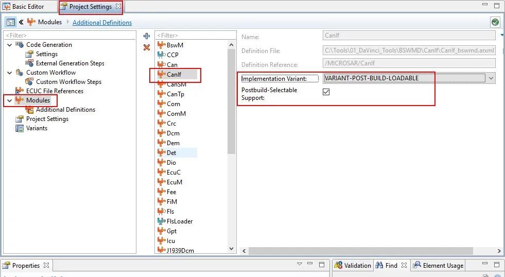Select Com module in list
Screen dimensions: 505x277
pos(173,103)
